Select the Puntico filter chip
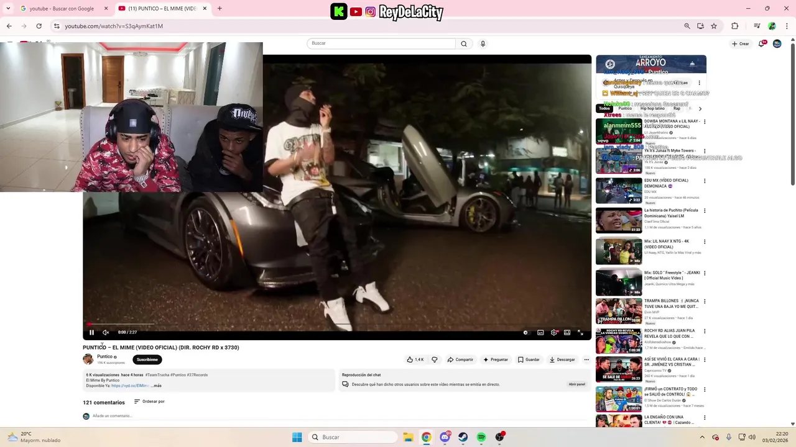Image resolution: width=796 pixels, height=447 pixels. point(625,109)
